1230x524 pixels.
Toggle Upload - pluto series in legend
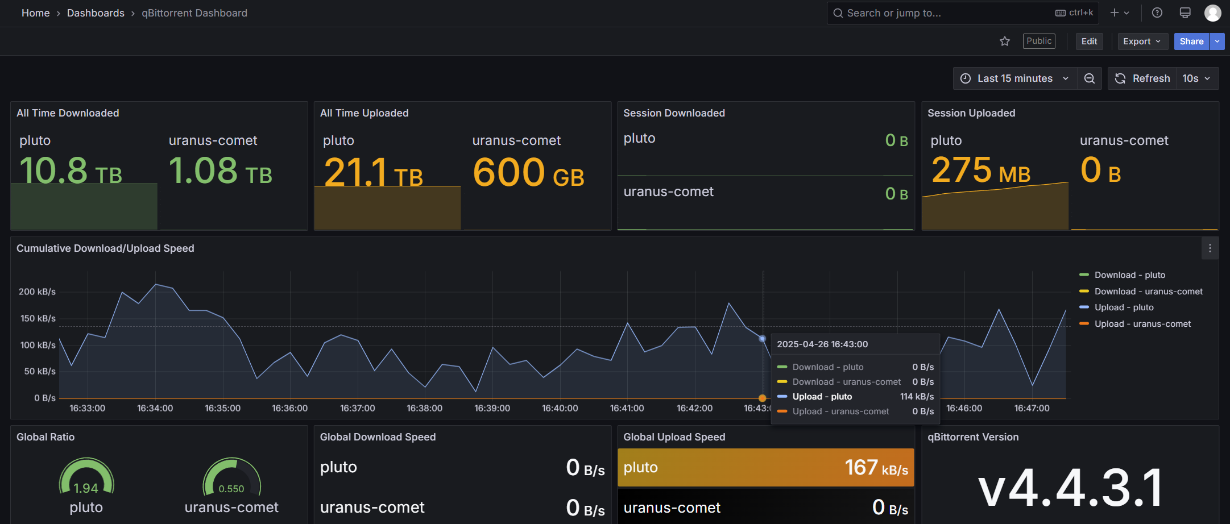click(x=1117, y=307)
